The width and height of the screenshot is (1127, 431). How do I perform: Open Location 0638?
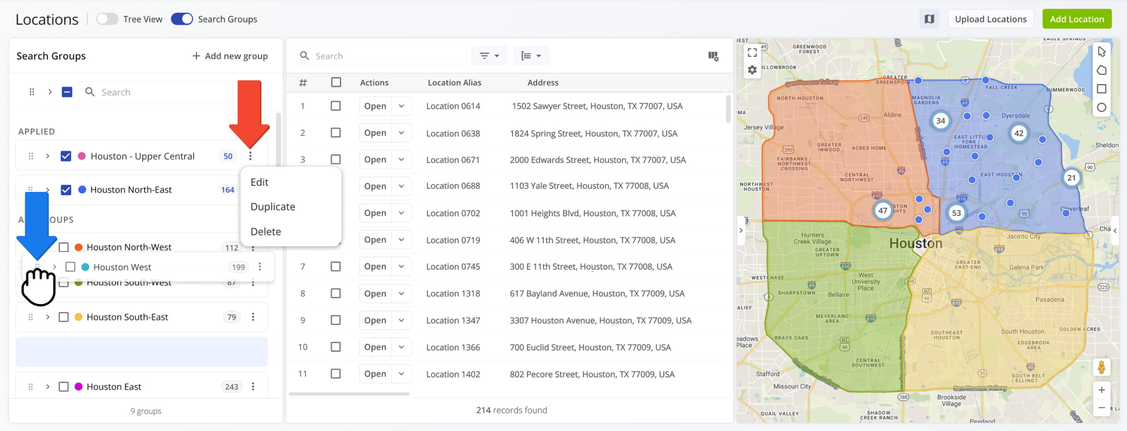pos(375,133)
